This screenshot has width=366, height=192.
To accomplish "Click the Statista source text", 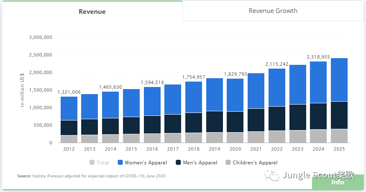I will (91, 176).
